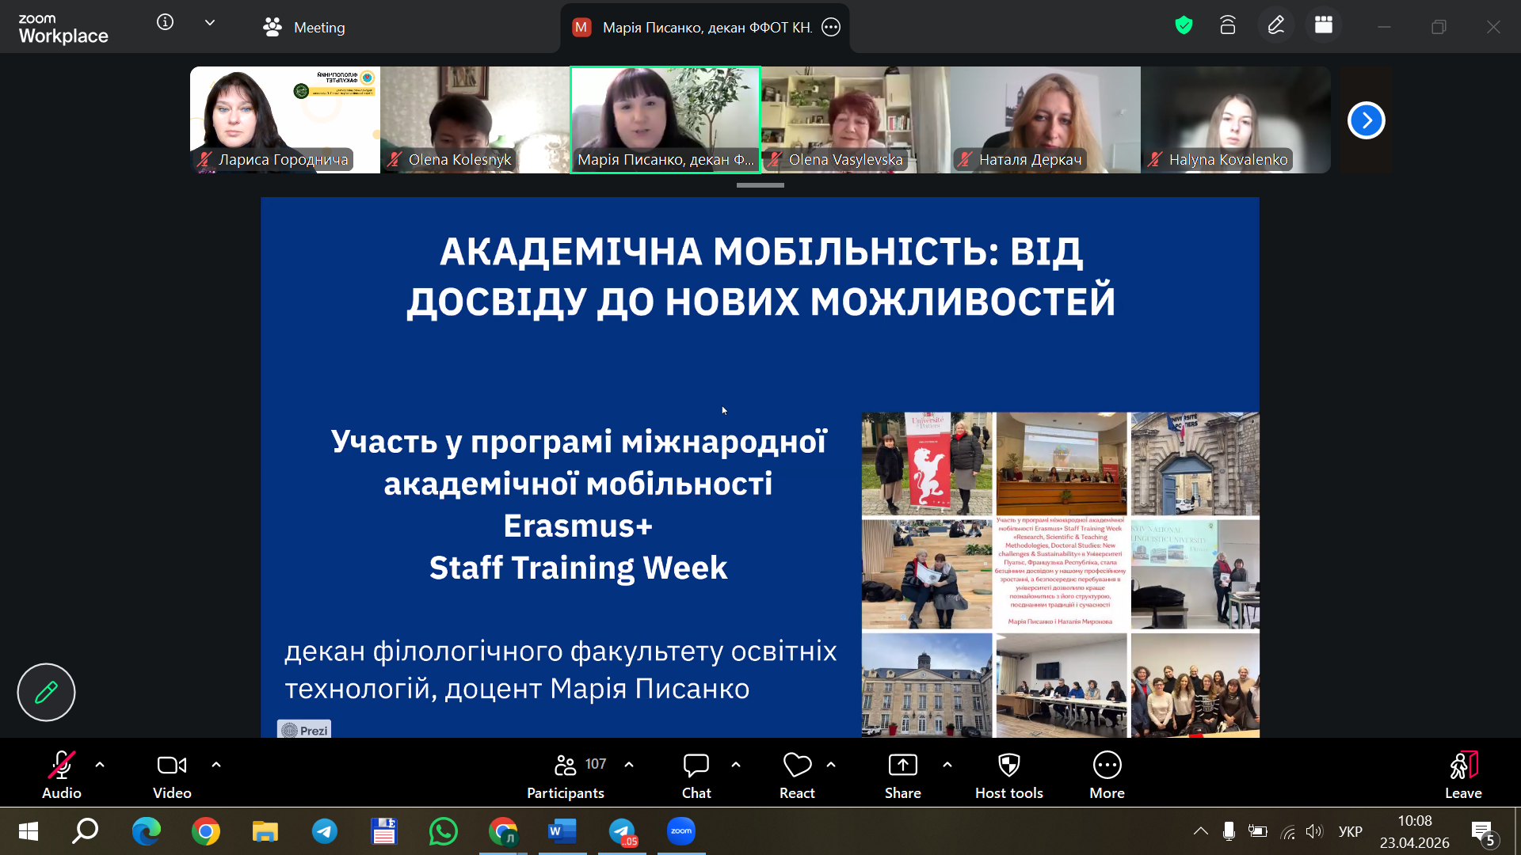1521x855 pixels.
Task: Expand audio settings arrow
Action: pyautogui.click(x=100, y=765)
